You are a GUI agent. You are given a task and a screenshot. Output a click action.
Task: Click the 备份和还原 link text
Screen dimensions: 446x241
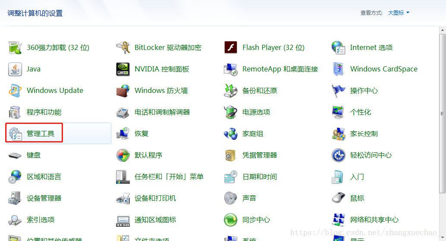point(260,90)
